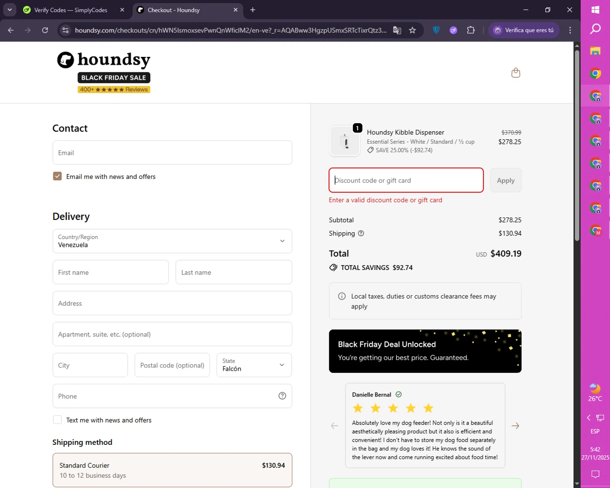The width and height of the screenshot is (610, 488).
Task: Open a new browser tab
Action: click(x=253, y=10)
